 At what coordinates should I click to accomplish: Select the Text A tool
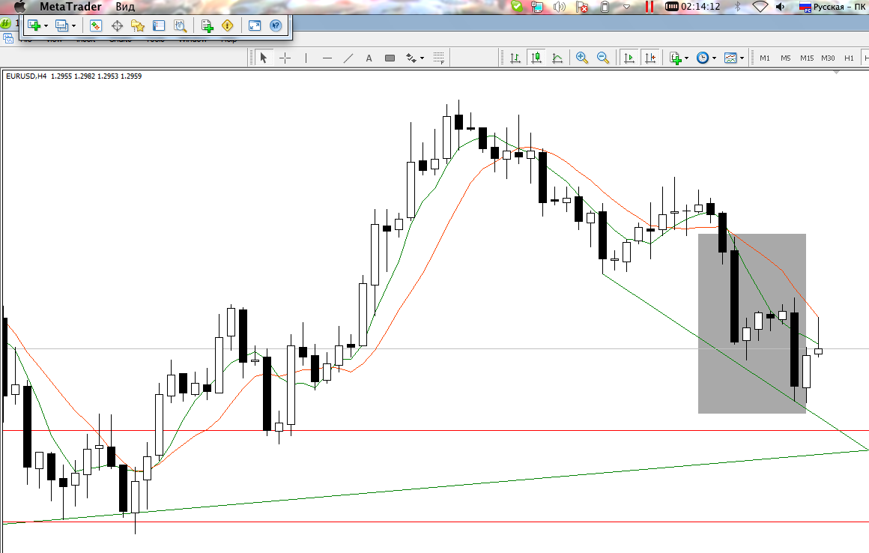[x=369, y=58]
